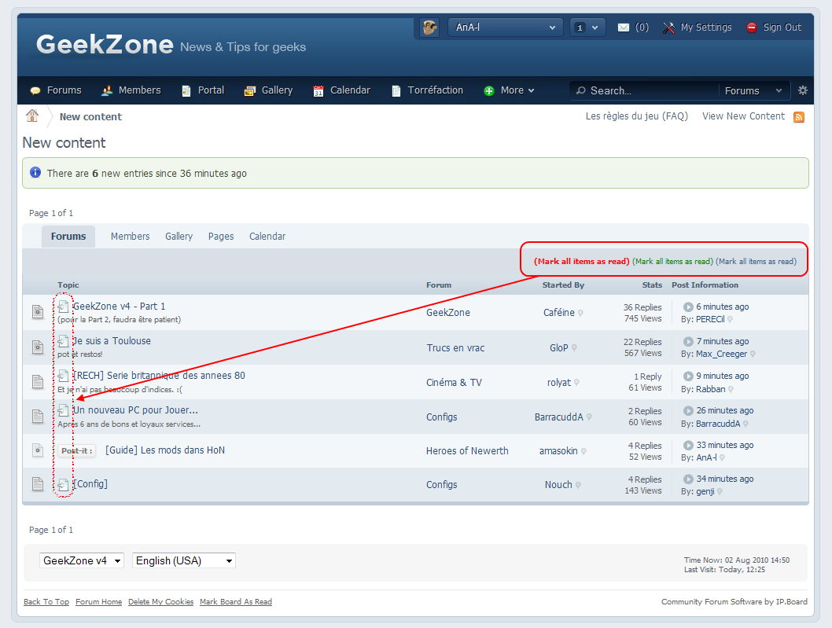Open My Settings
The width and height of the screenshot is (832, 628).
pyautogui.click(x=698, y=28)
